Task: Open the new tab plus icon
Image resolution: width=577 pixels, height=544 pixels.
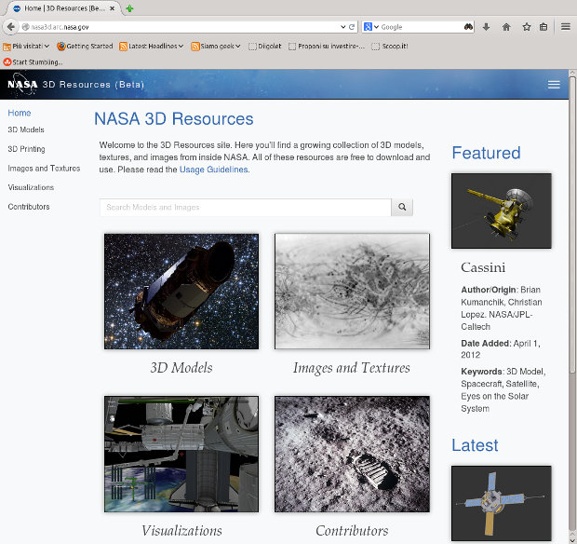Action: [x=129, y=8]
